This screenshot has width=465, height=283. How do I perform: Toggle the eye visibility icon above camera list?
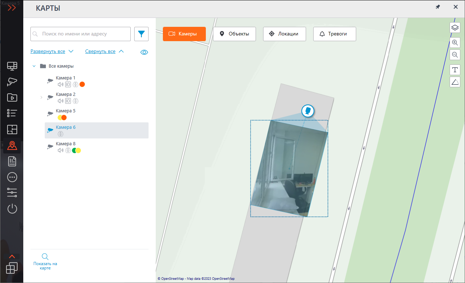coord(144,52)
